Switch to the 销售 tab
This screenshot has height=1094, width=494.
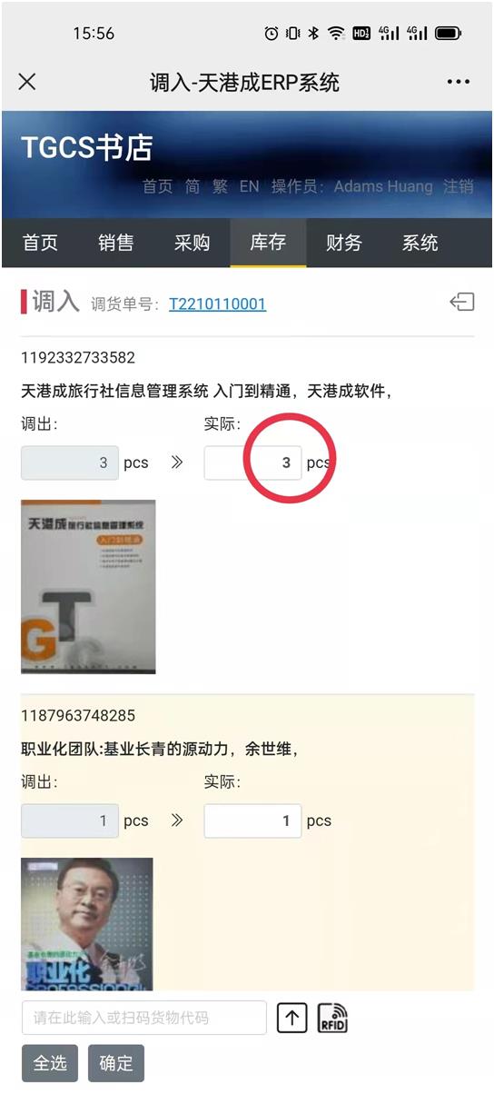tap(116, 243)
